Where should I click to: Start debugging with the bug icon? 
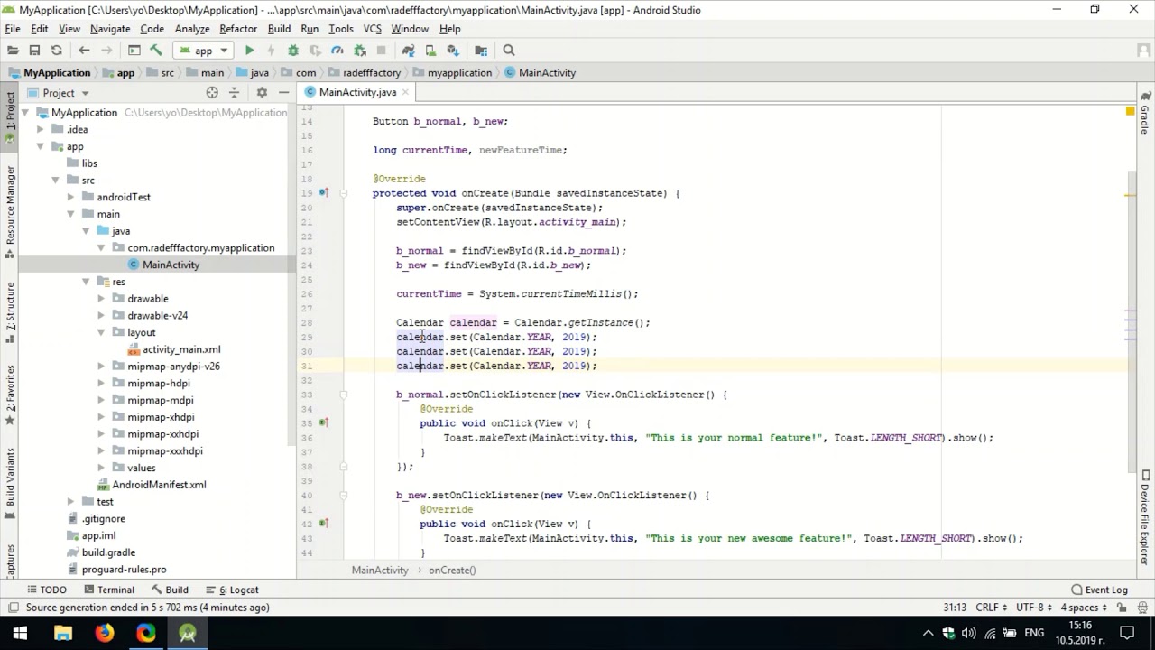point(292,51)
